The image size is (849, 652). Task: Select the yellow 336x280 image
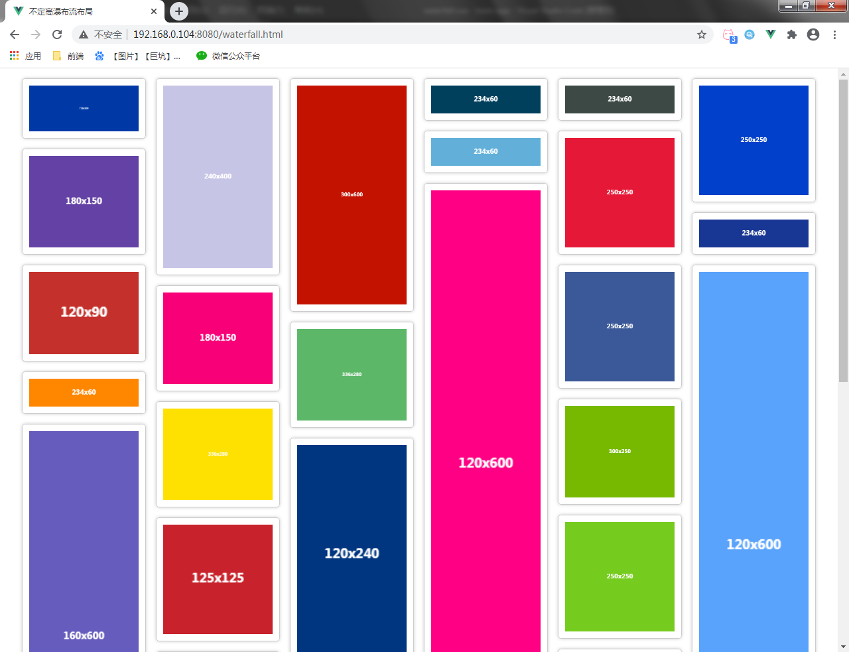pyautogui.click(x=218, y=454)
